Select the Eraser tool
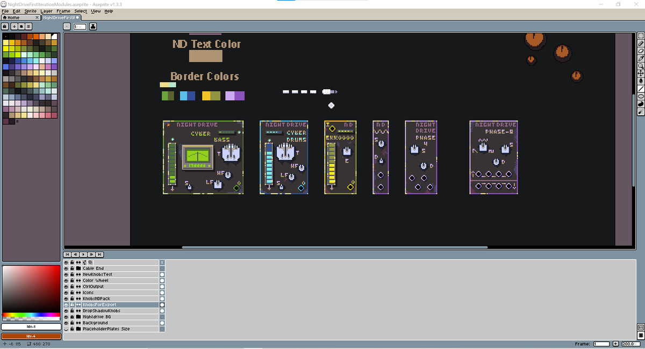 coord(641,51)
